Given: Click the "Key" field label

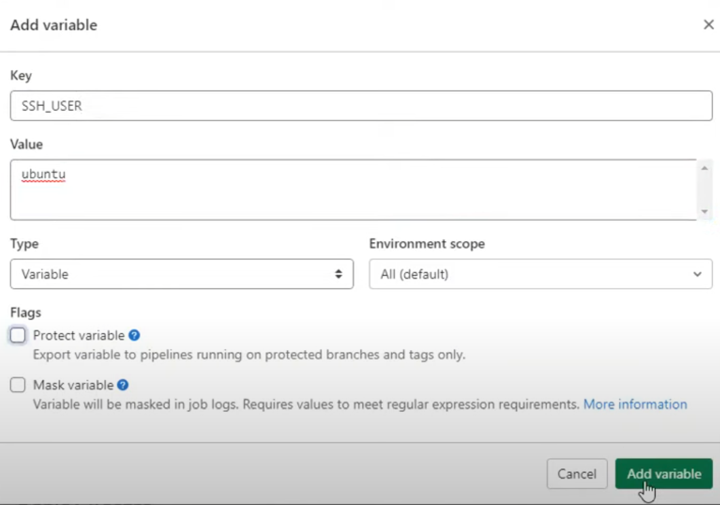Looking at the screenshot, I should [x=21, y=75].
